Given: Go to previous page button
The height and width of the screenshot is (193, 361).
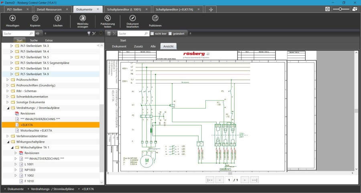Looking at the screenshot, I should (220, 180).
